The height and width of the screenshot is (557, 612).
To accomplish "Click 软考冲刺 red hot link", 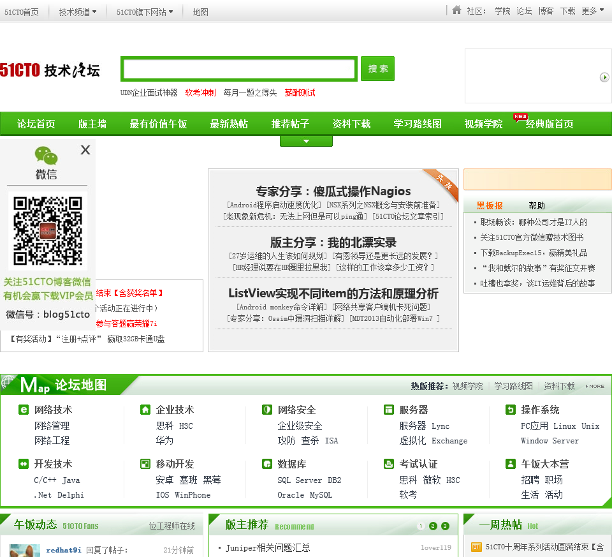I will 200,93.
